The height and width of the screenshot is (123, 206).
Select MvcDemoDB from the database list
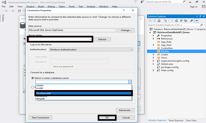84,93
